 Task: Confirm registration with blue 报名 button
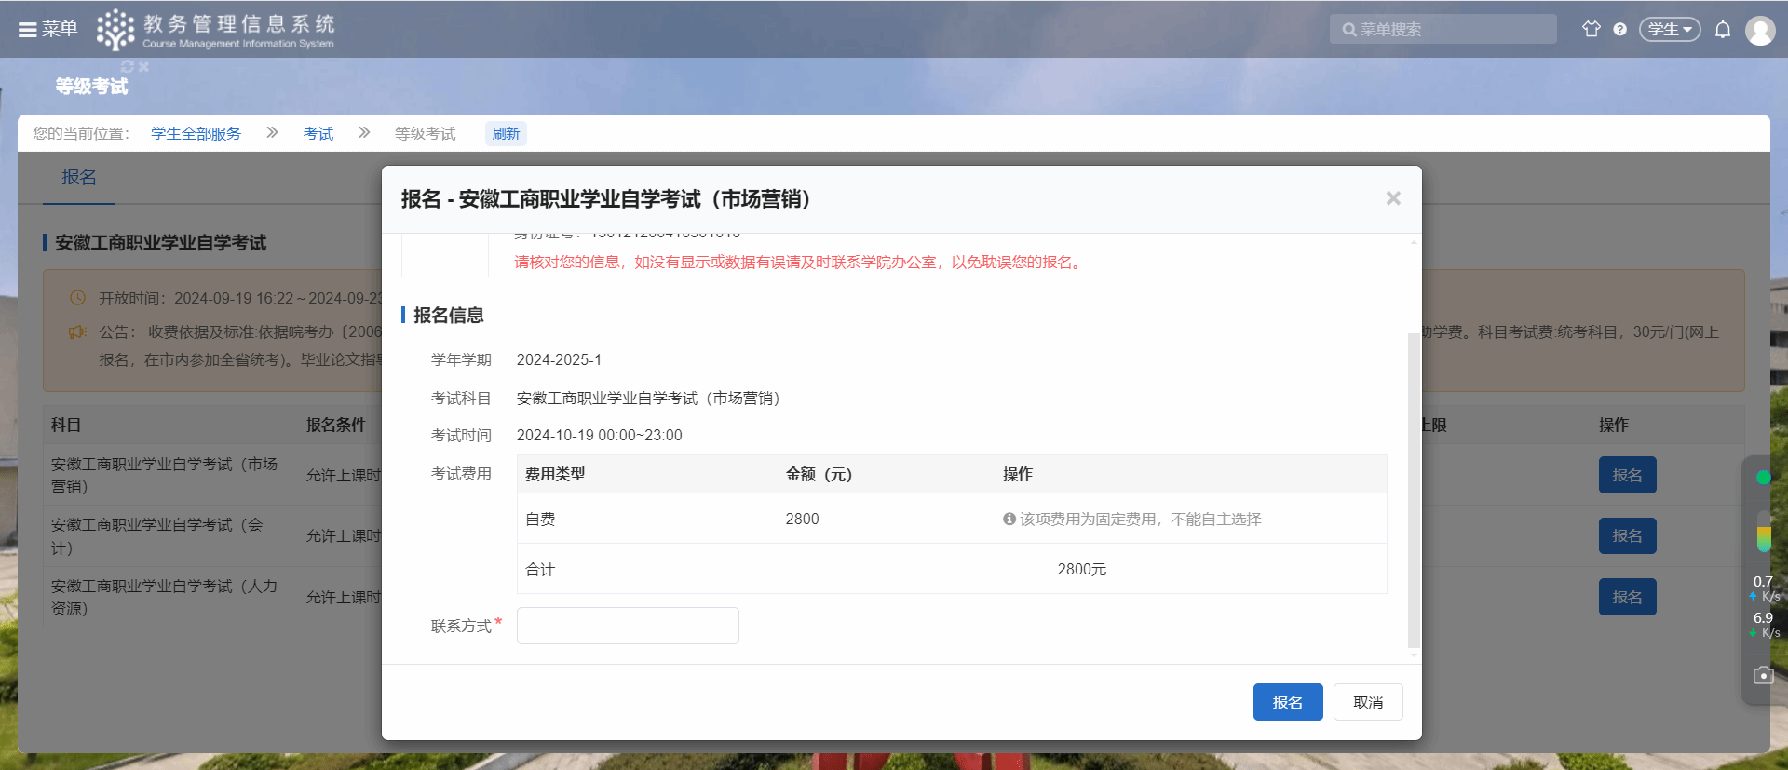pos(1287,702)
